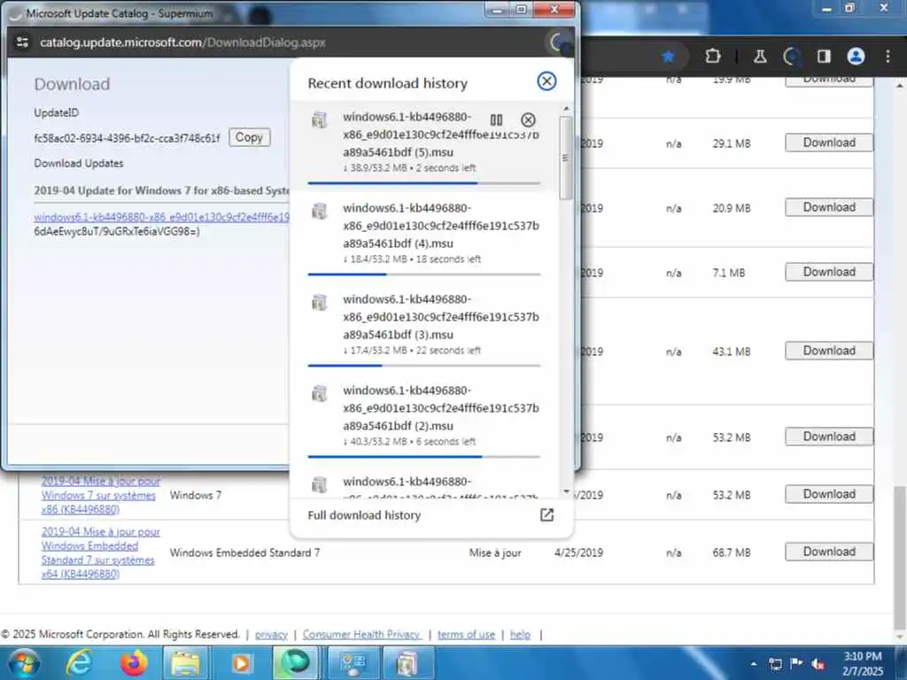
Task: Download the 29.1 MB update
Action: coord(829,143)
